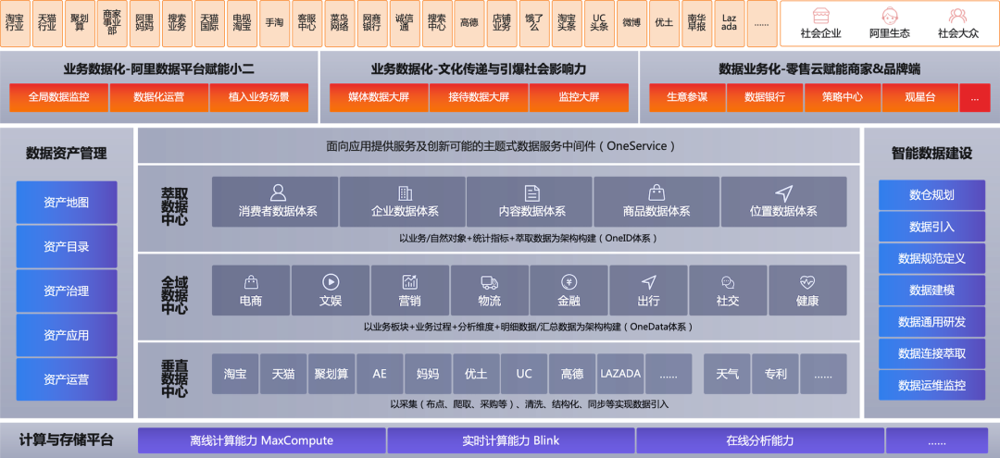This screenshot has height=458, width=1000.
Task: Open 媒体数据大屏 button
Action: click(379, 97)
